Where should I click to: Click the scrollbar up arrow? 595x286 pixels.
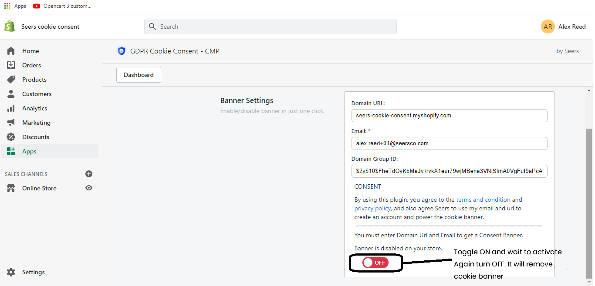[x=589, y=91]
